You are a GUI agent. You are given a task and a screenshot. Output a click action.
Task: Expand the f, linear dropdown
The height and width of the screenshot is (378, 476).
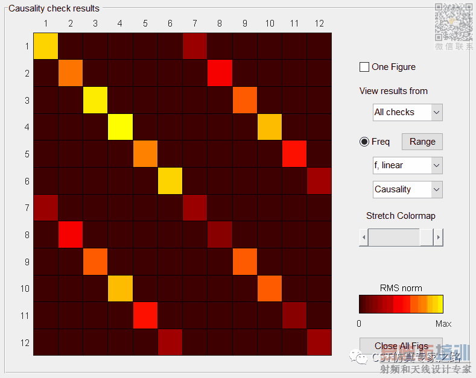click(407, 165)
